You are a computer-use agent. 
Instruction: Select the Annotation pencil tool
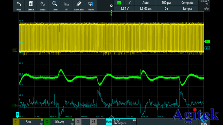(x=79, y=6)
